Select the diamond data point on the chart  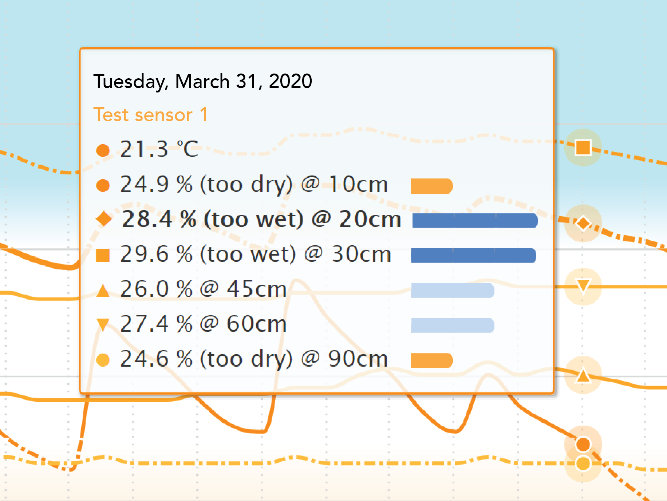click(583, 223)
